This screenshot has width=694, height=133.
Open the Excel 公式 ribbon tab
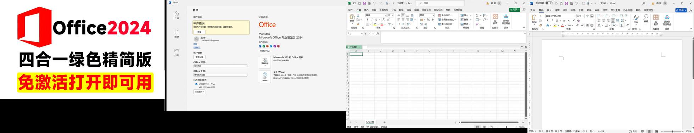[393, 10]
